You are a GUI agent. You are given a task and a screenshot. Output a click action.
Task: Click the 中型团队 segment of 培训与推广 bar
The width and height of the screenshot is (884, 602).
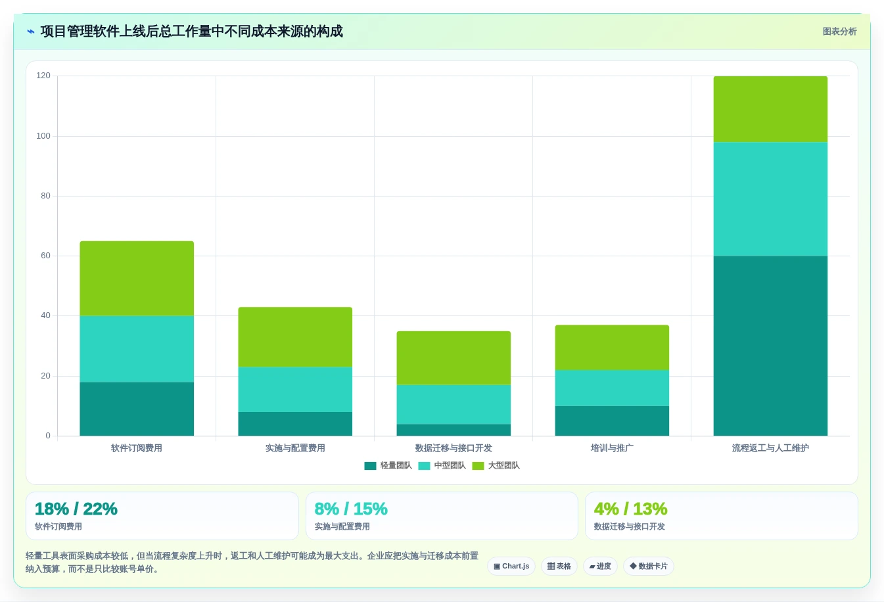612,388
